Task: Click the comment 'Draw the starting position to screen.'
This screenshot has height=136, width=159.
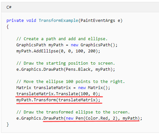Action: (66, 63)
